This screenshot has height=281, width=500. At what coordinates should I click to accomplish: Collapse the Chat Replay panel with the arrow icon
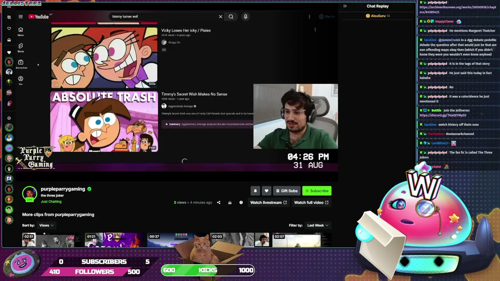pyautogui.click(x=345, y=6)
